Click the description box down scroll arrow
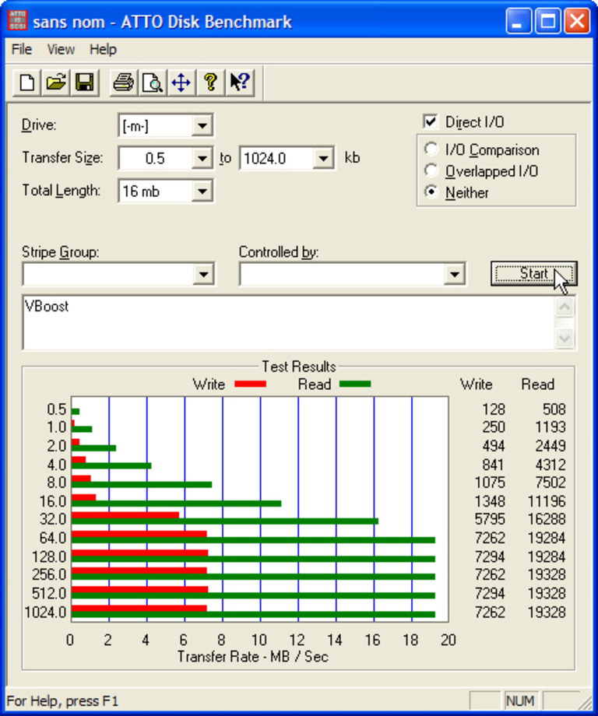This screenshot has width=598, height=716. click(565, 339)
